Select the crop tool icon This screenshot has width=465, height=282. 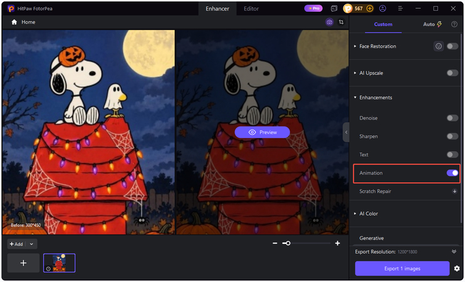pyautogui.click(x=342, y=22)
